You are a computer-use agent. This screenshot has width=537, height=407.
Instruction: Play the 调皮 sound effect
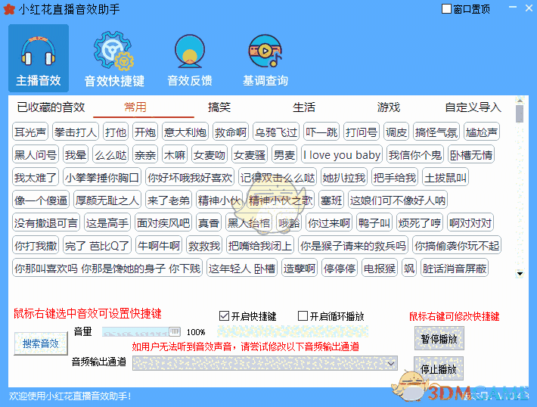click(396, 132)
